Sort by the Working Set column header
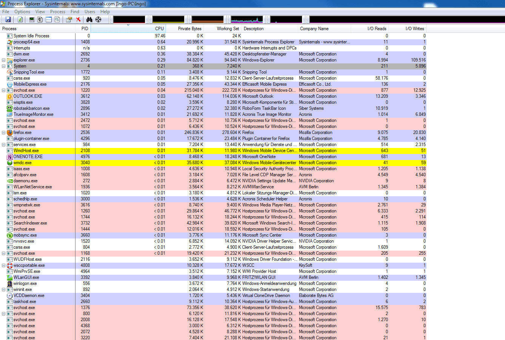The width and height of the screenshot is (505, 340). (223, 29)
